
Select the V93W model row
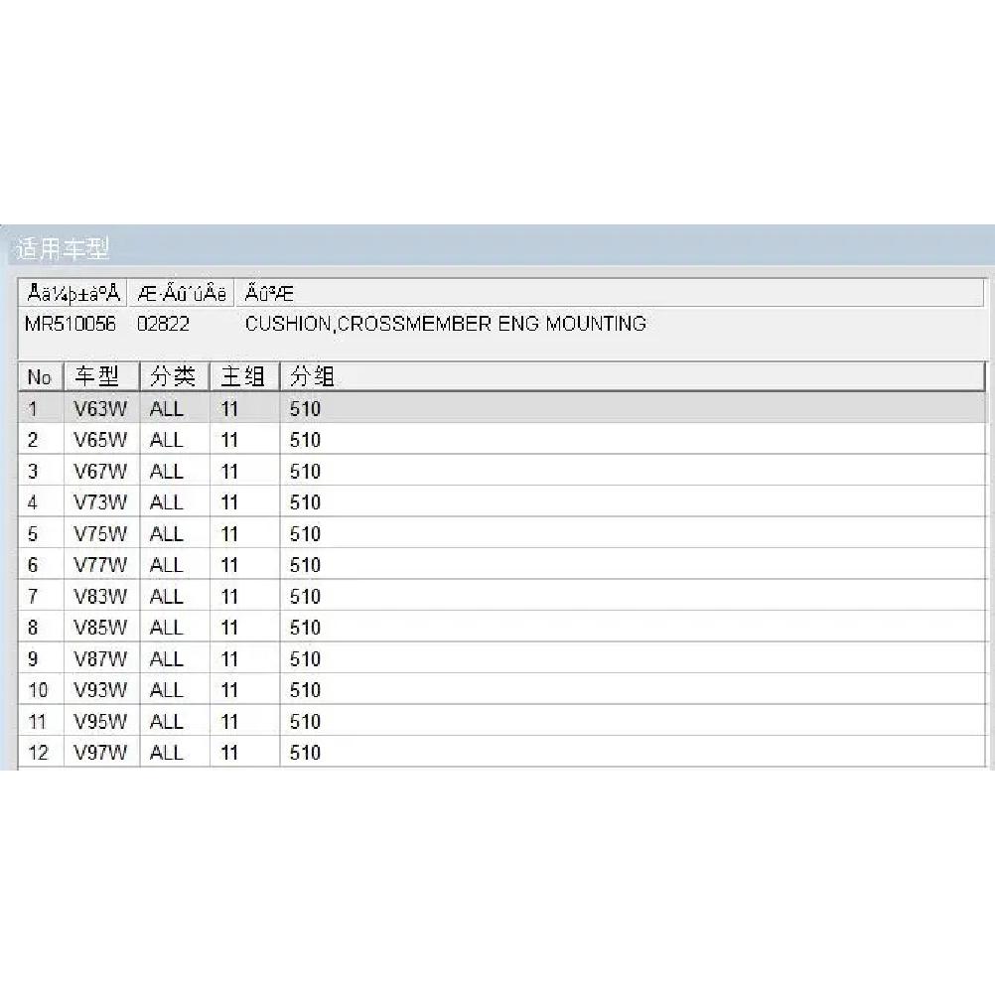point(501,689)
